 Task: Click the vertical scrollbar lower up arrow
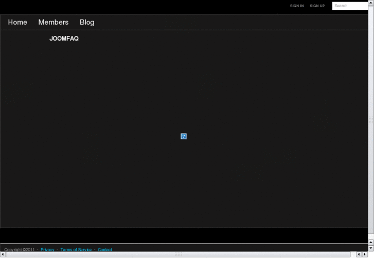371,242
